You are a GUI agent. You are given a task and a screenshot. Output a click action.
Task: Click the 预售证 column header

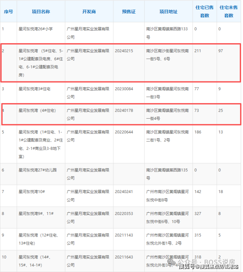(129, 12)
